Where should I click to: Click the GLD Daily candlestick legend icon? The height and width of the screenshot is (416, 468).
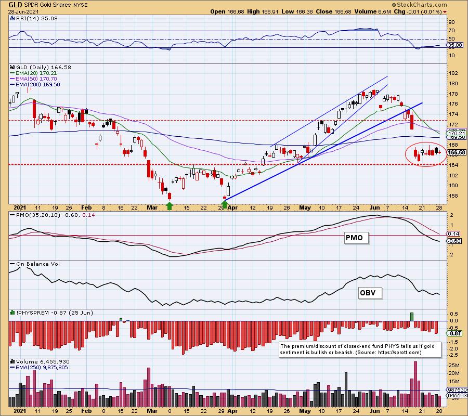[x=12, y=68]
